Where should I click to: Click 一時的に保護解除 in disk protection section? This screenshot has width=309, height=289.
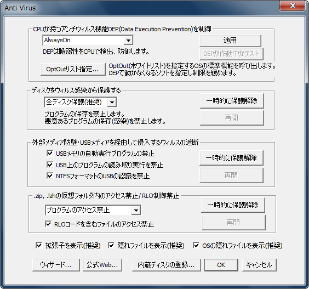pyautogui.click(x=232, y=101)
